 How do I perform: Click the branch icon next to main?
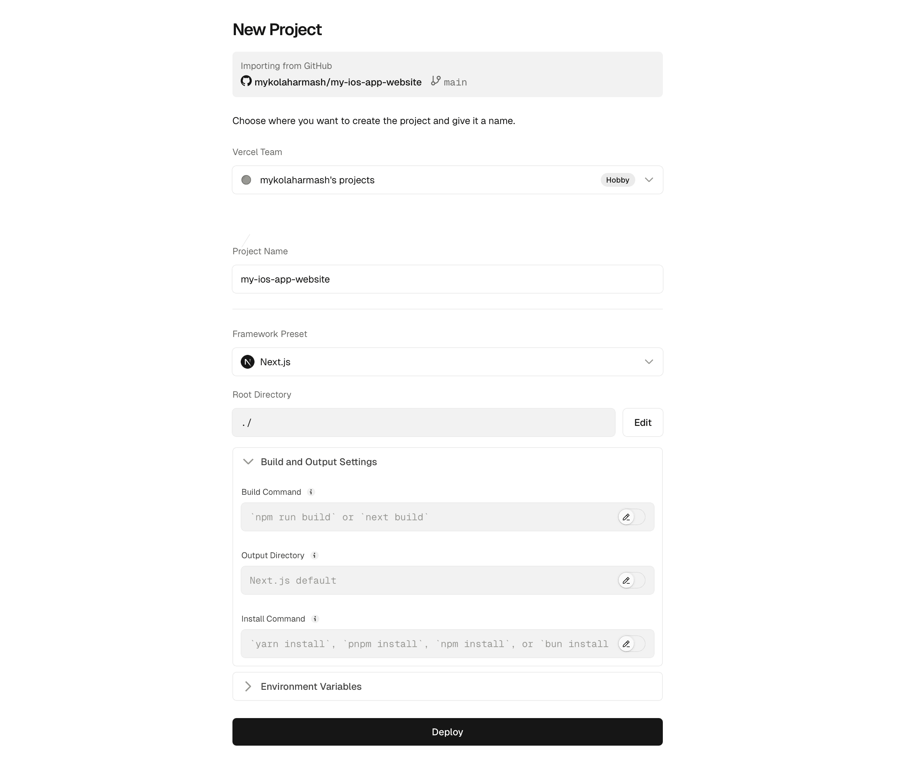(x=436, y=81)
